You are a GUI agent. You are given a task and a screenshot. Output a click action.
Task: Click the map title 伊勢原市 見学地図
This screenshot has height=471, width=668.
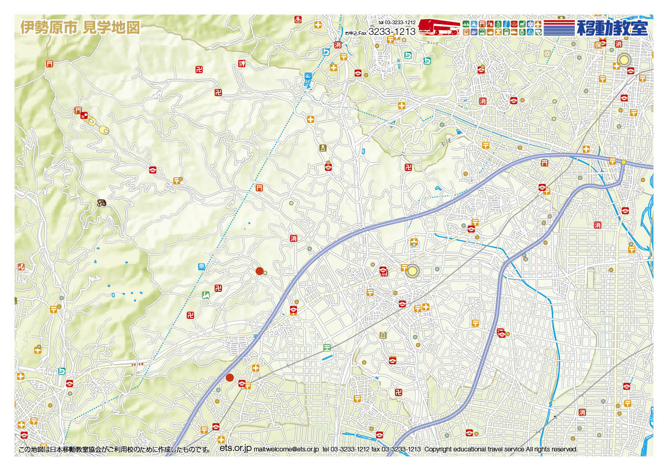(80, 27)
